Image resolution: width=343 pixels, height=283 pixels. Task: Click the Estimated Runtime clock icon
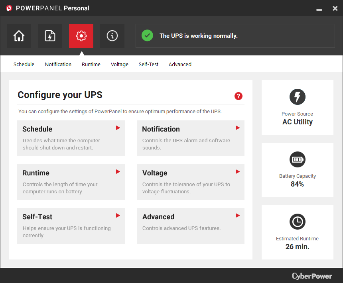(x=297, y=222)
